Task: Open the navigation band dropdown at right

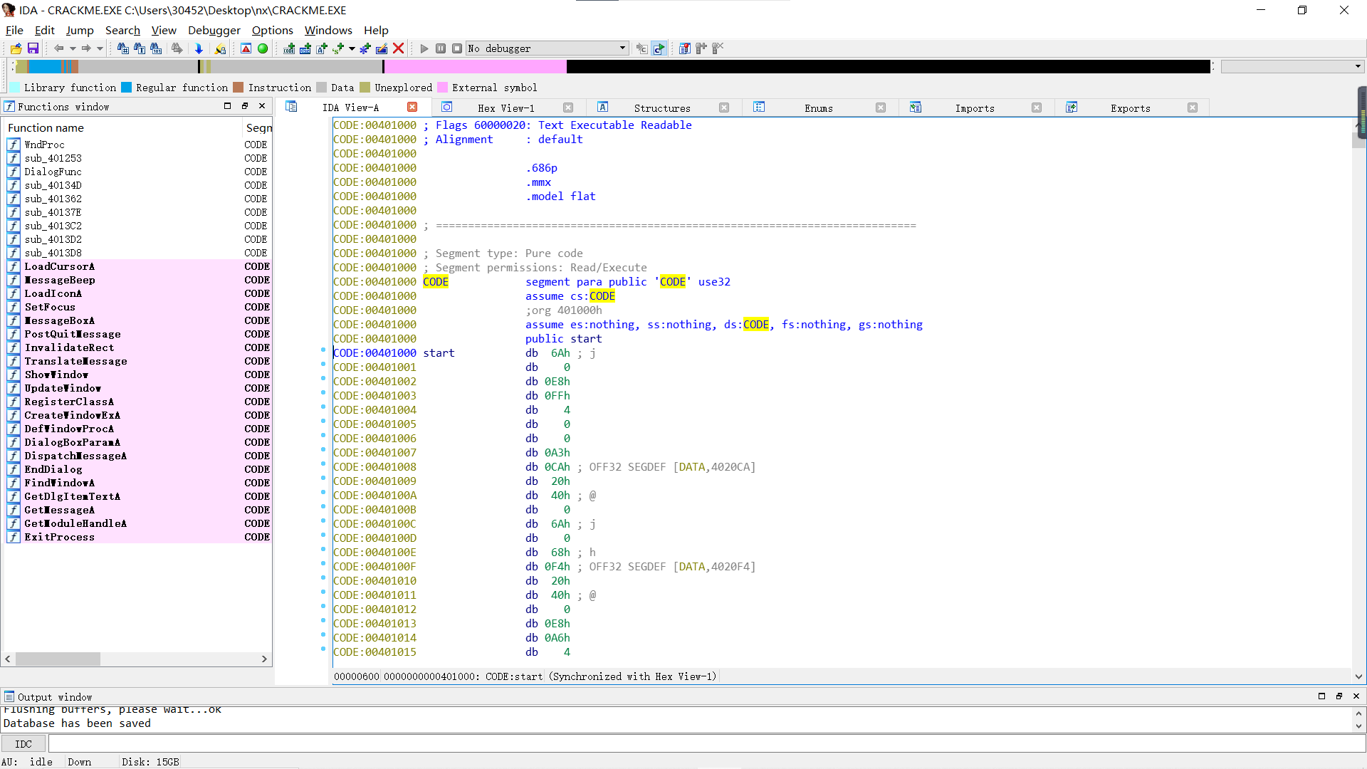Action: [x=1358, y=66]
